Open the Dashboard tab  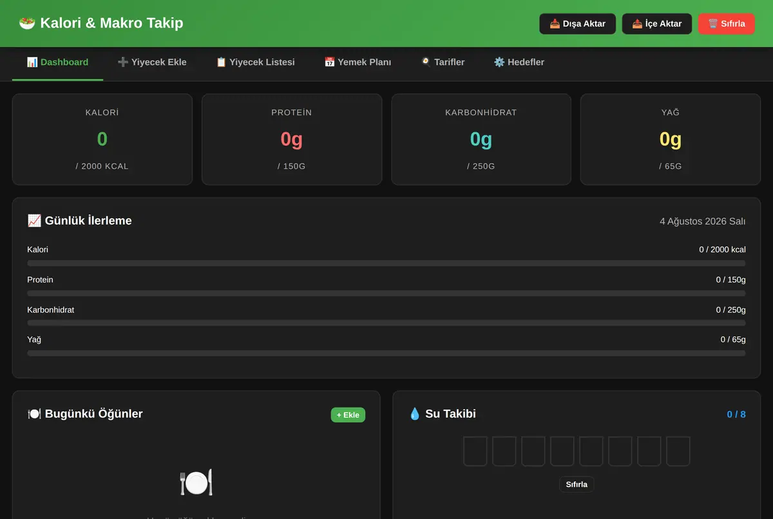pos(57,62)
